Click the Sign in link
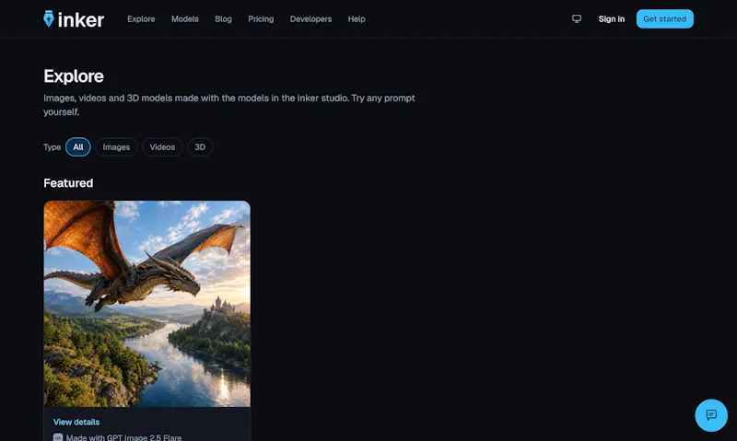The width and height of the screenshot is (737, 441). (611, 18)
